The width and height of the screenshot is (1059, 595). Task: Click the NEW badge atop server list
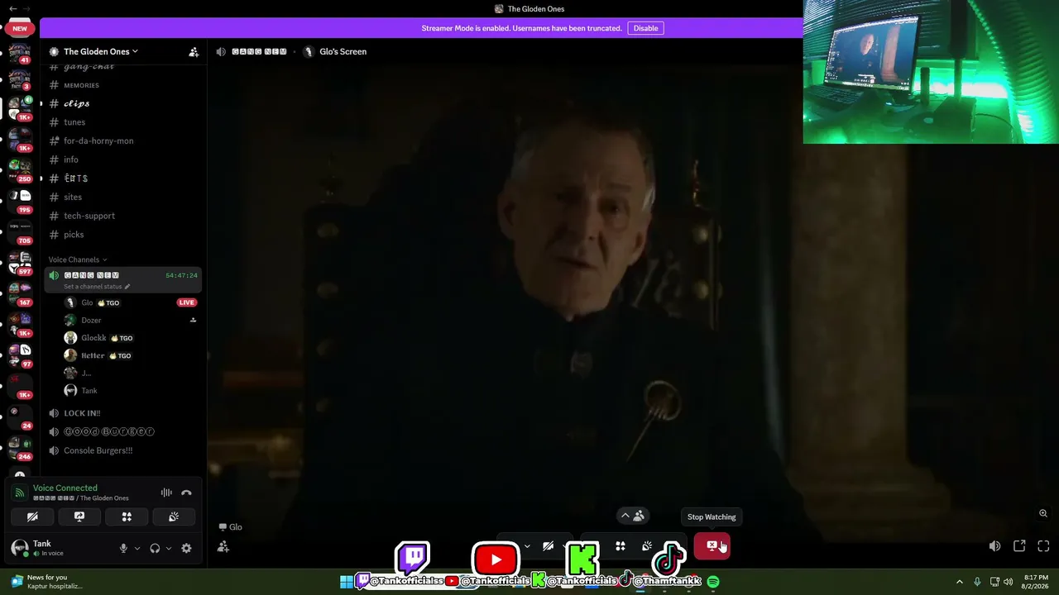[x=20, y=28]
